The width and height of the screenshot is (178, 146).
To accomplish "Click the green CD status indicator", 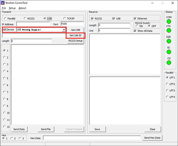I will pos(169,63).
